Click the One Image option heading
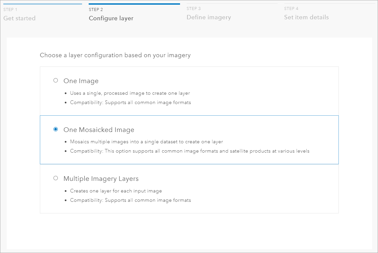 81,81
